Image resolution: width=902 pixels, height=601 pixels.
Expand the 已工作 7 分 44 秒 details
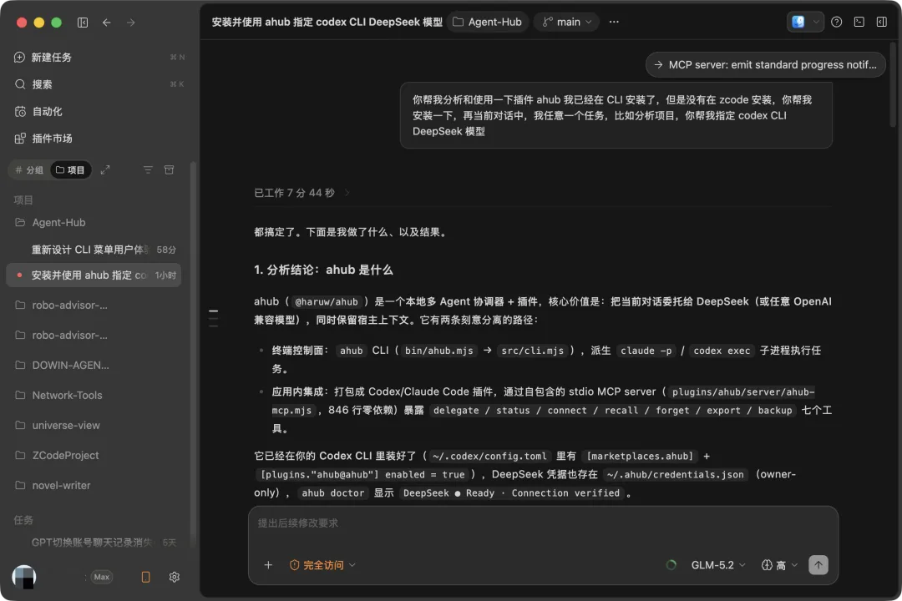click(302, 193)
